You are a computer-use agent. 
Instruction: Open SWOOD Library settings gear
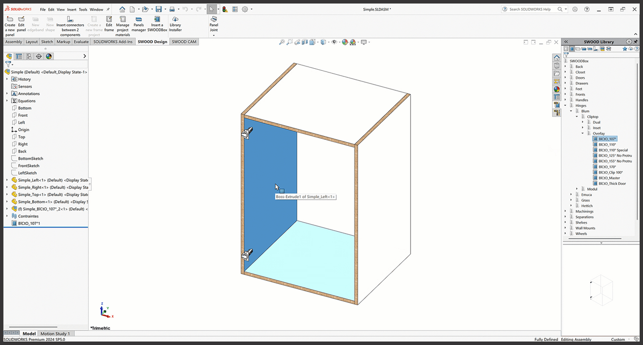click(x=629, y=41)
